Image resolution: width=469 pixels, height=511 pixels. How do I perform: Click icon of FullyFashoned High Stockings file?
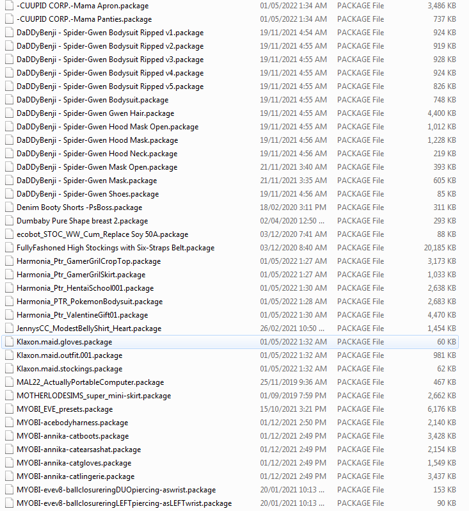(9, 248)
